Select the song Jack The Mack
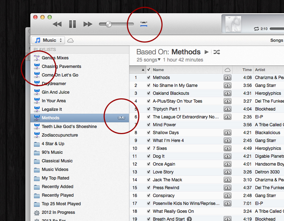This screenshot has height=221, width=284. tap(207, 180)
